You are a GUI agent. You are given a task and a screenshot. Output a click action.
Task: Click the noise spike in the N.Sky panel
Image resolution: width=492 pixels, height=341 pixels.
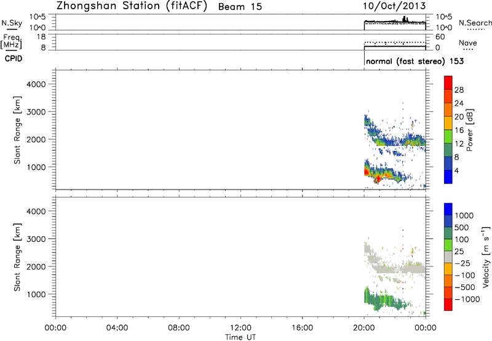click(x=405, y=19)
